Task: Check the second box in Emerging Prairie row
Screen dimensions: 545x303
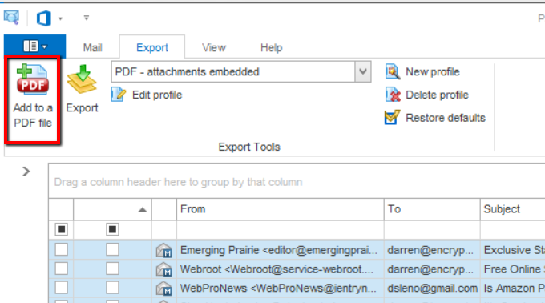Action: click(112, 249)
